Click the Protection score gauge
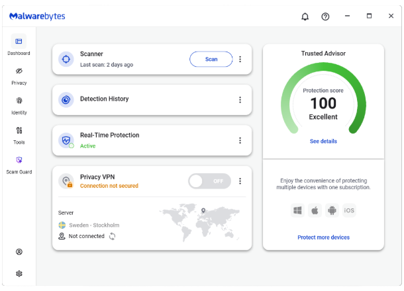Viewport: 404px width, 291px height. [x=323, y=99]
